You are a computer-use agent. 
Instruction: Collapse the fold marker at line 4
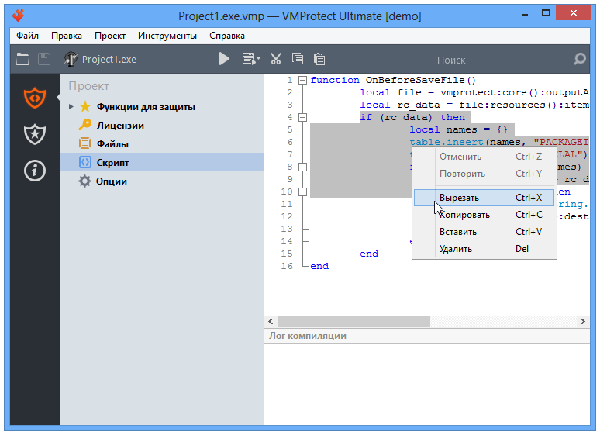pyautogui.click(x=302, y=117)
